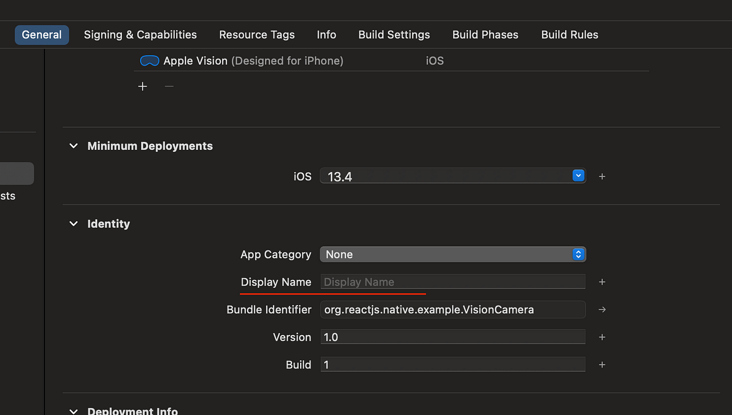Go to the Build Phases tab
The height and width of the screenshot is (415, 732).
pos(485,35)
